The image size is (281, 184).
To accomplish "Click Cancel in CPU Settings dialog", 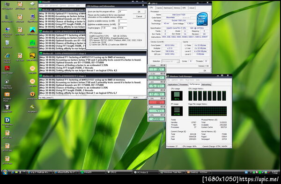I will (x=139, y=16).
